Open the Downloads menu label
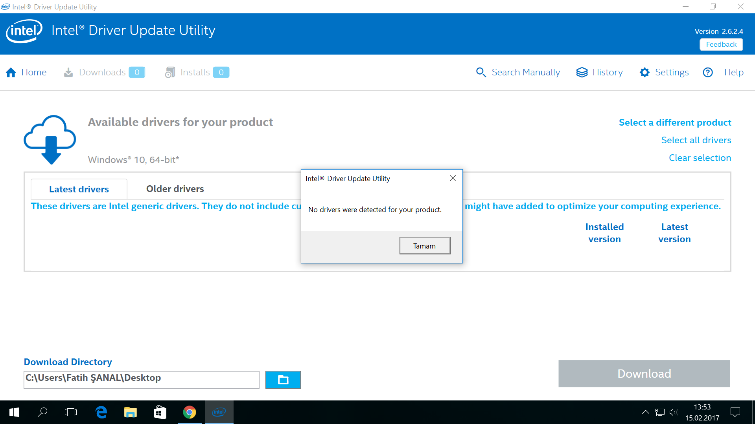Viewport: 755px width, 424px height. tap(102, 72)
